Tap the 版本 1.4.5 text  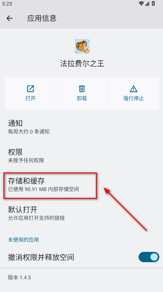(20, 277)
